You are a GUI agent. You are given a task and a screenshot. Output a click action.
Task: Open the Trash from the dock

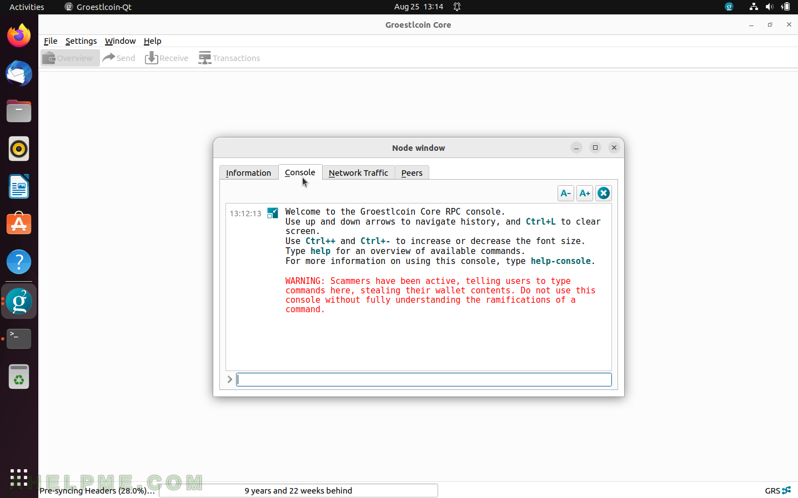(x=19, y=377)
